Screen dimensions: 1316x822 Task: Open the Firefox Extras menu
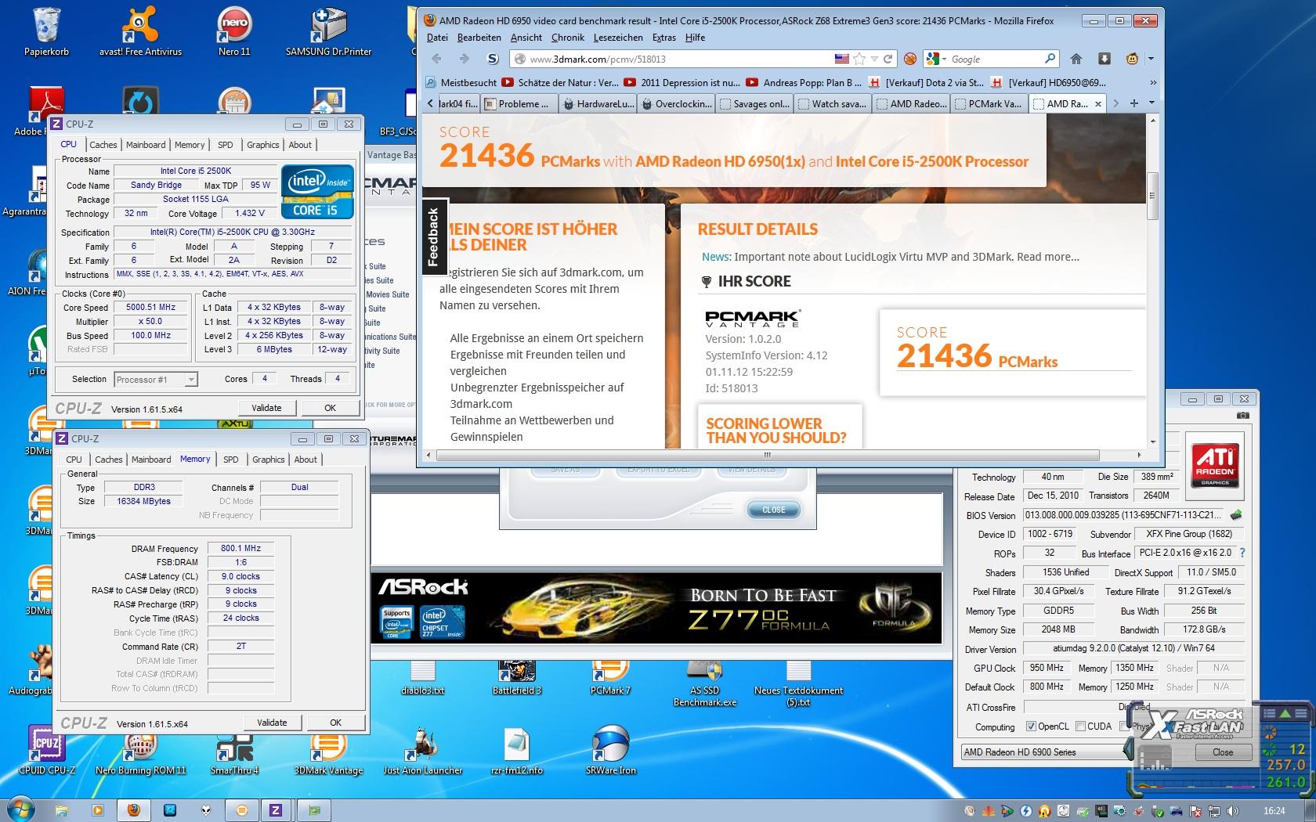[x=663, y=37]
